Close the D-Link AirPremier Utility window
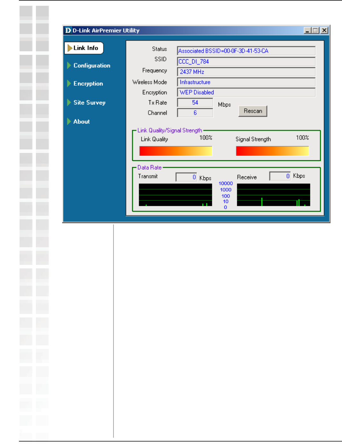The height and width of the screenshot is (447, 342). [x=324, y=30]
